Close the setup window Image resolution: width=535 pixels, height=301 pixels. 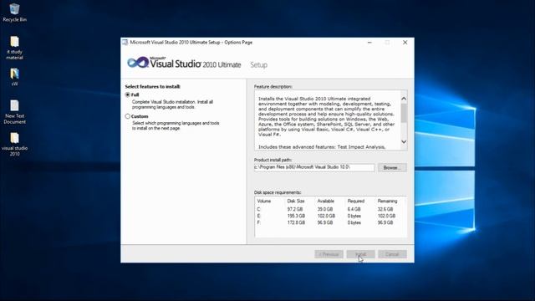pyautogui.click(x=405, y=43)
